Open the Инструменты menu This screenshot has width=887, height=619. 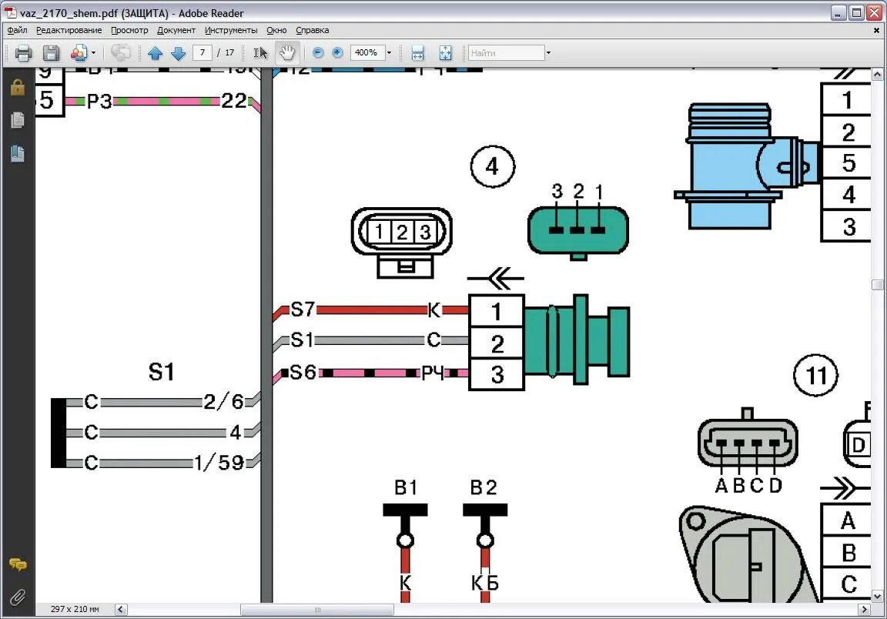tap(231, 30)
